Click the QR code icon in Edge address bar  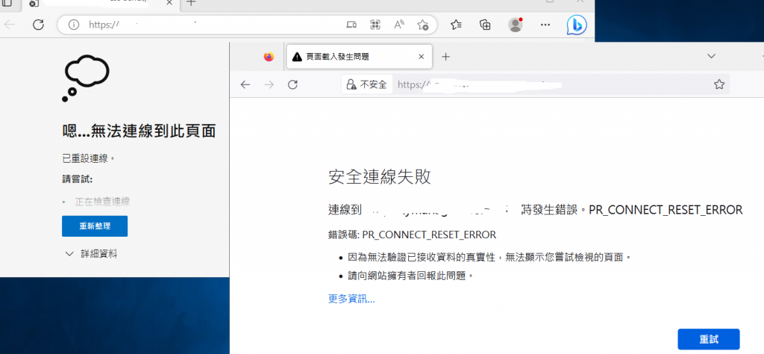(375, 25)
